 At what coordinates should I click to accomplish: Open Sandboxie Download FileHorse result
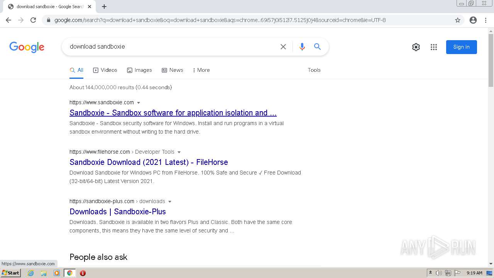pyautogui.click(x=149, y=163)
